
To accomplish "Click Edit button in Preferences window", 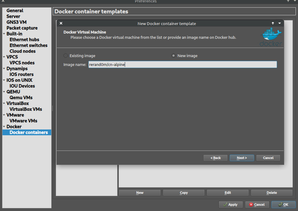I will pyautogui.click(x=228, y=193).
